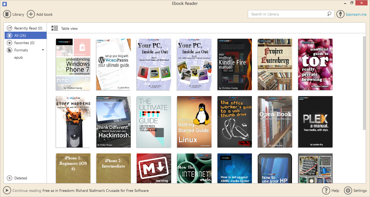Open the Icecream.me link
This screenshot has height=197, width=370.
click(356, 14)
